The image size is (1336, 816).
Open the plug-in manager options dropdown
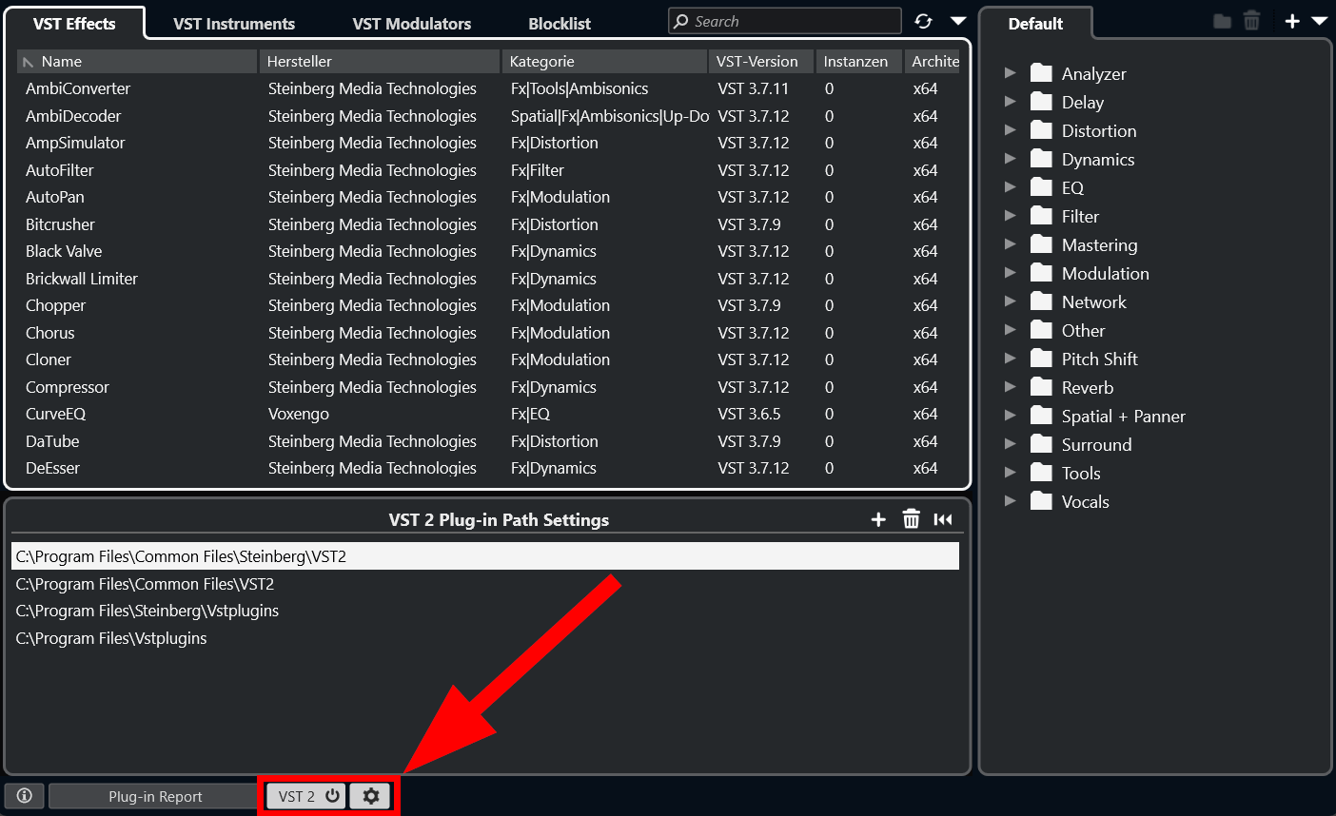click(x=959, y=20)
